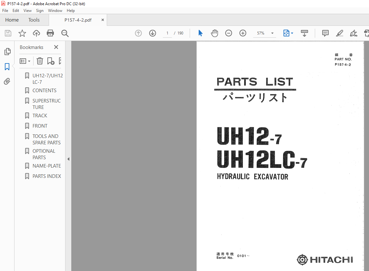The width and height of the screenshot is (369, 271).
Task: Click the Zoom in plus icon
Action: [x=243, y=33]
